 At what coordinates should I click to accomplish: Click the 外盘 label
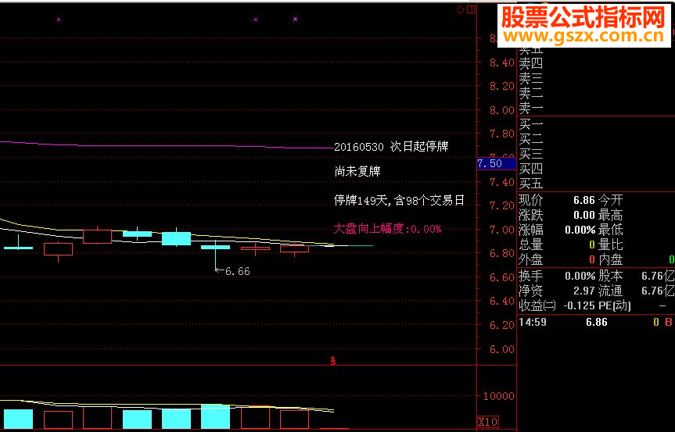click(531, 259)
